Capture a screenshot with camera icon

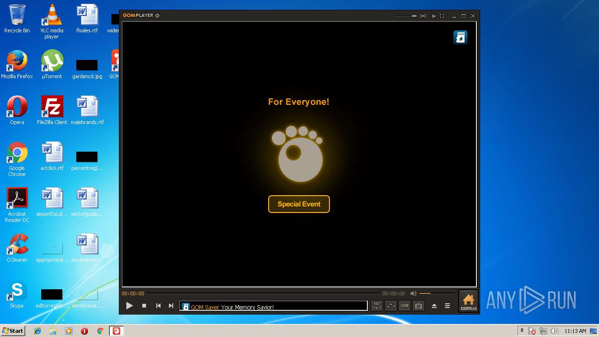[418, 306]
